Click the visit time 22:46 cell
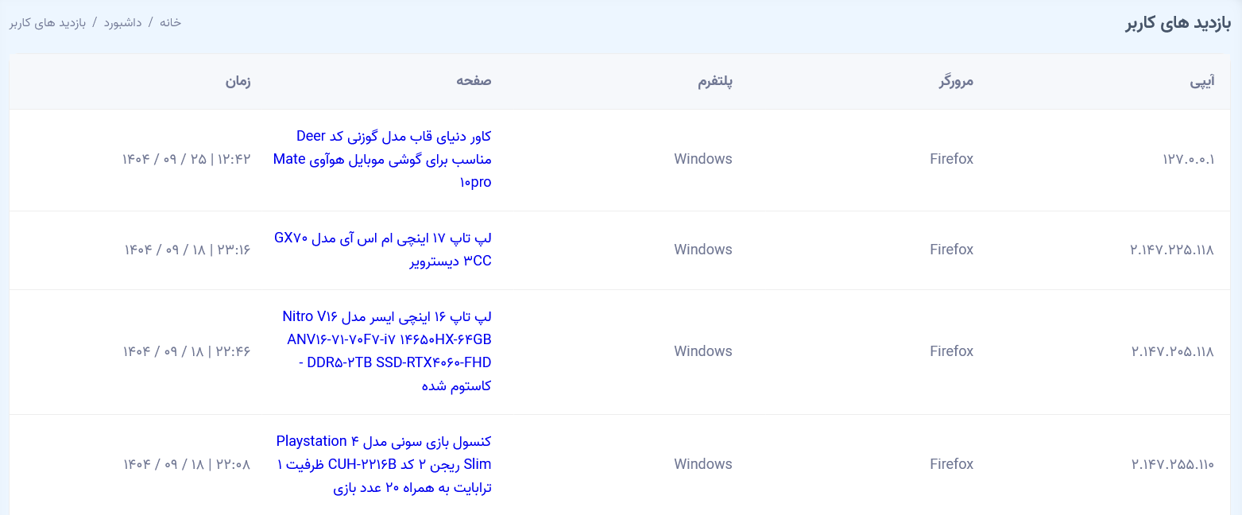 coord(186,351)
